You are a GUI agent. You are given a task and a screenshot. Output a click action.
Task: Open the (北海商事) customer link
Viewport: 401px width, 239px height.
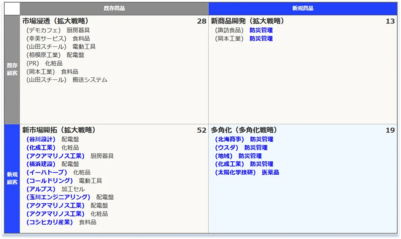point(229,139)
